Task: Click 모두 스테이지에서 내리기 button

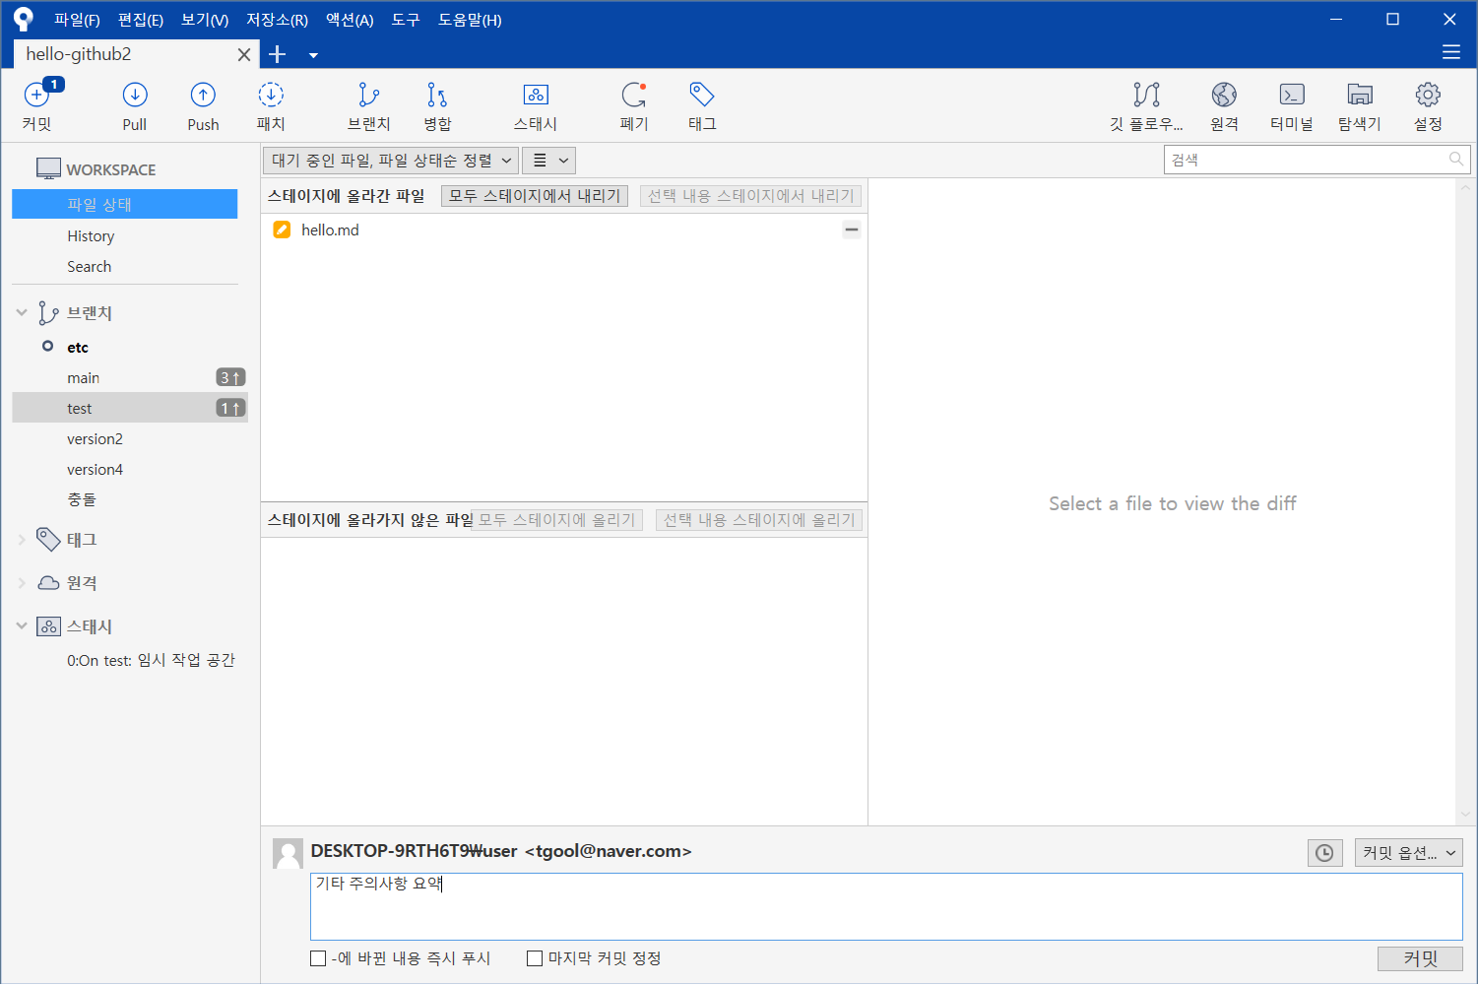Action: point(535,196)
